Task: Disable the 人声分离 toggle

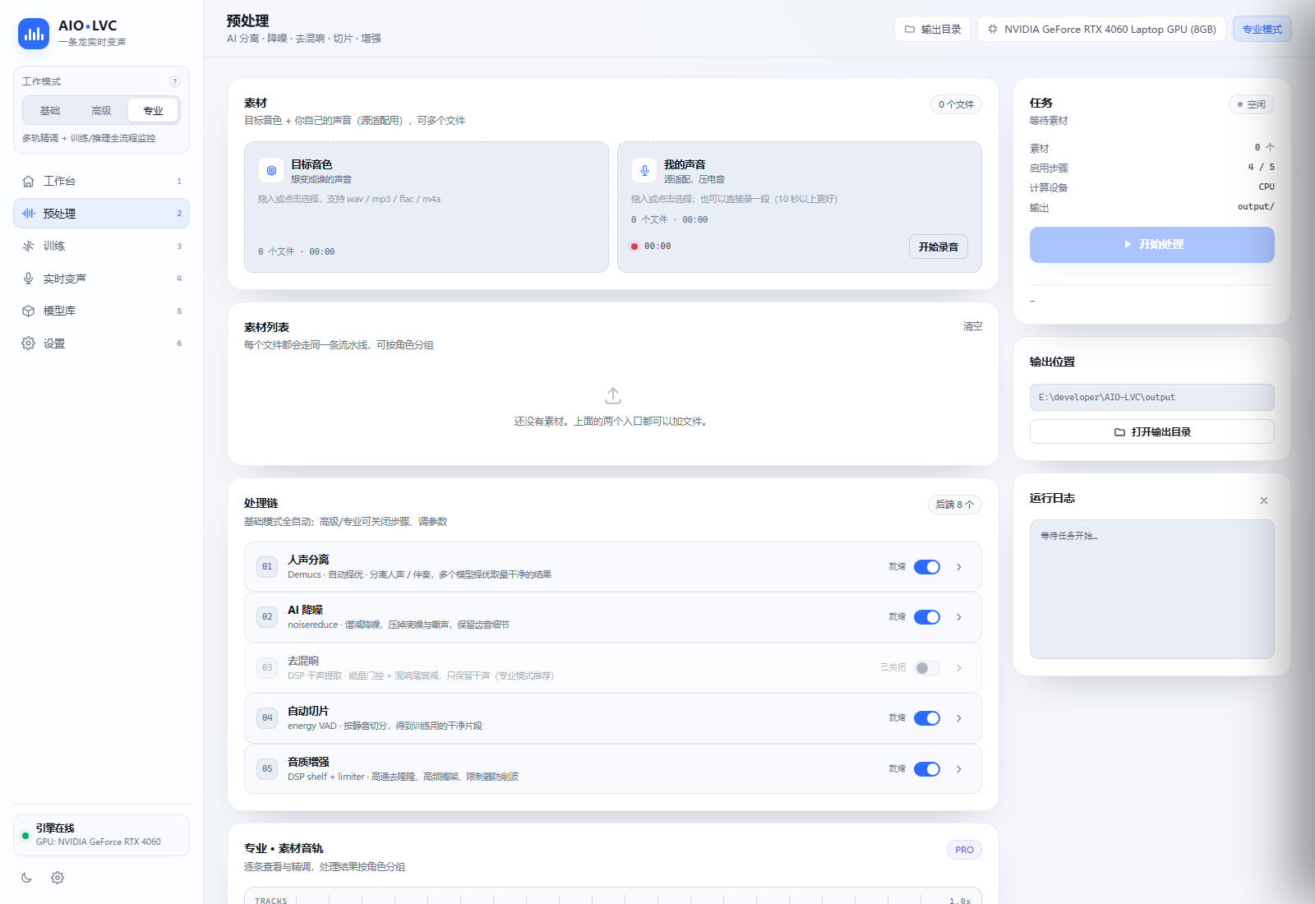Action: [927, 567]
